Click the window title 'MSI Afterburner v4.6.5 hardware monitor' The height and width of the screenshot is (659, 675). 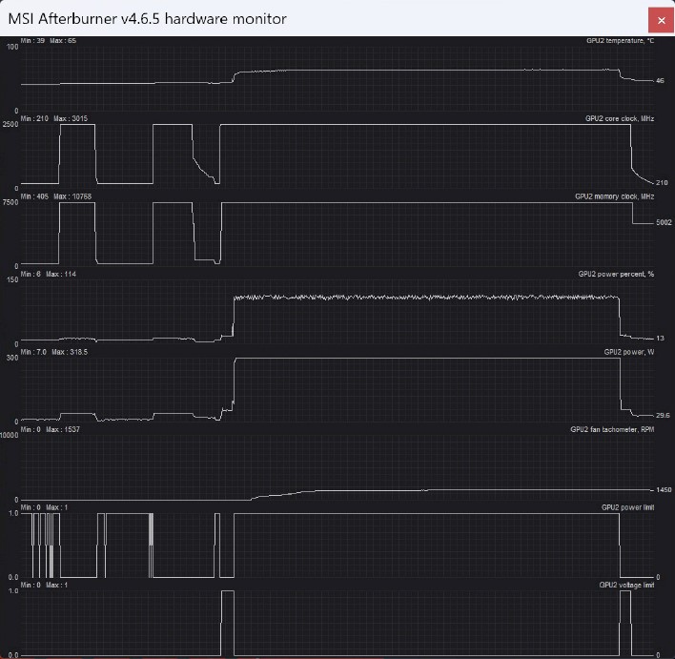pos(147,19)
